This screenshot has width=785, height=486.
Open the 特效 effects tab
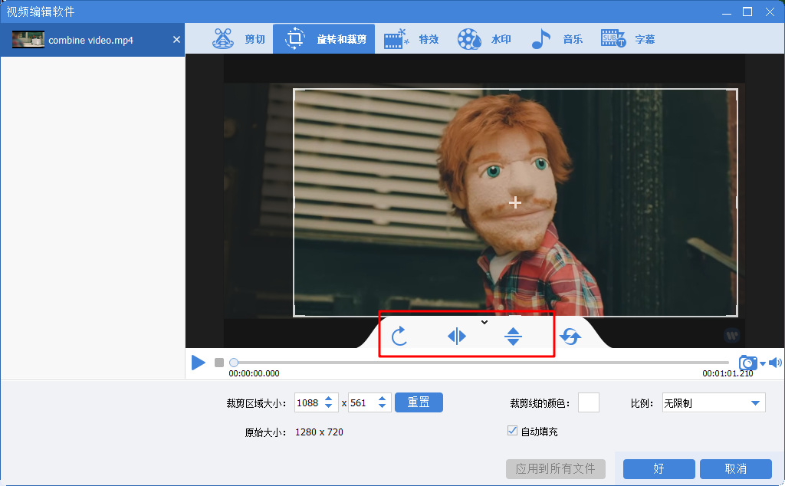(411, 38)
